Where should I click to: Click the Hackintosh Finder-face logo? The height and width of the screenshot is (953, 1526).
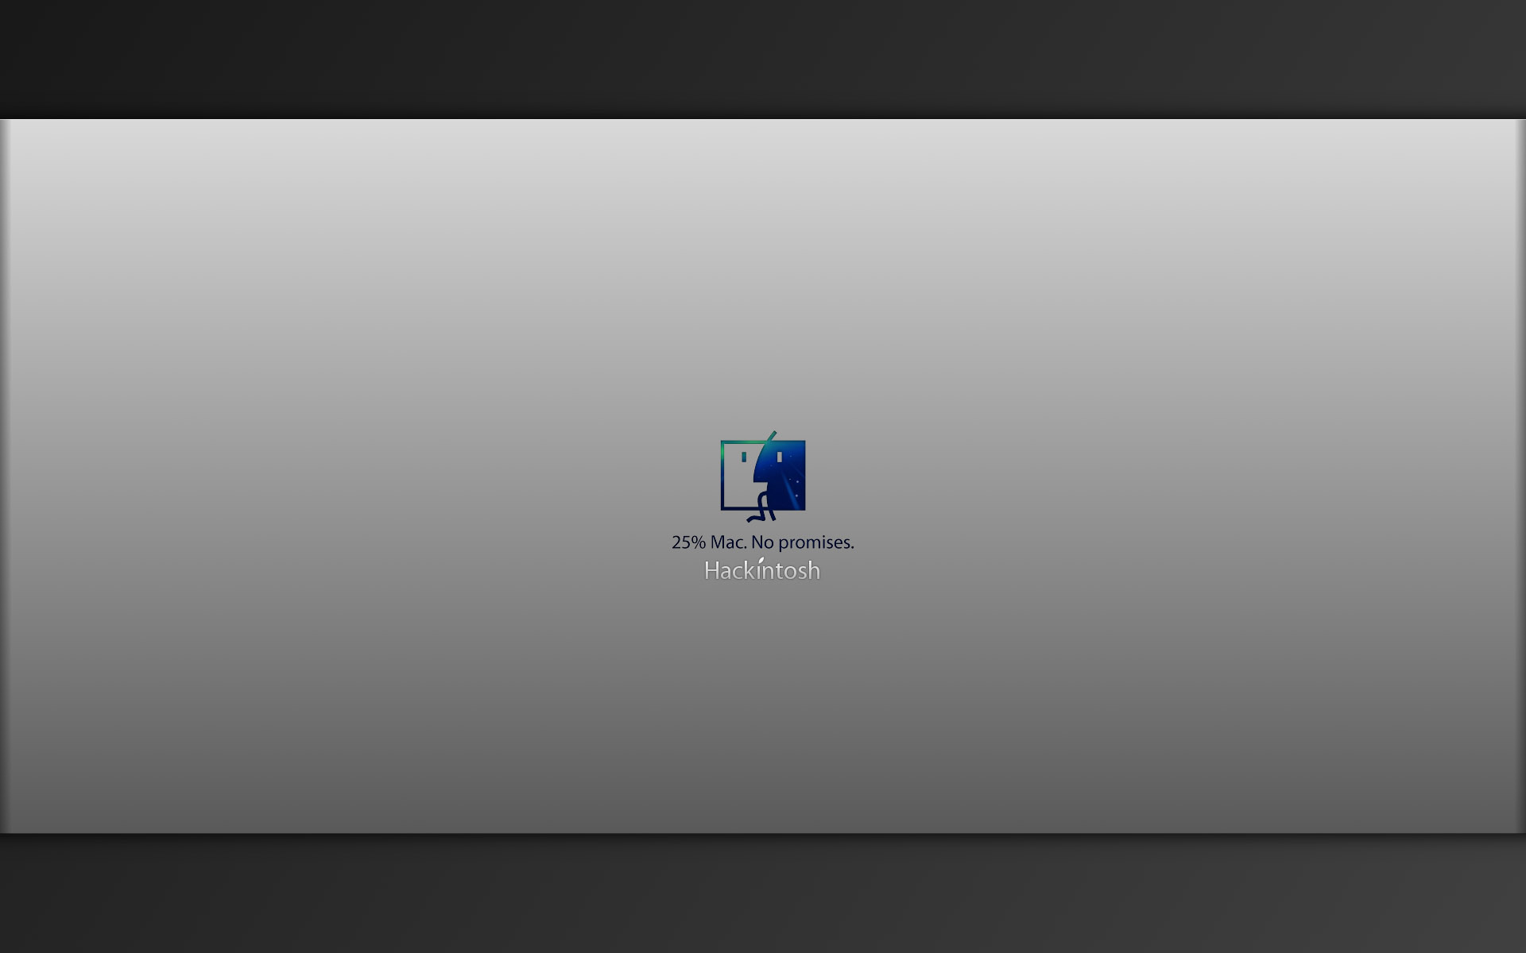pyautogui.click(x=763, y=476)
